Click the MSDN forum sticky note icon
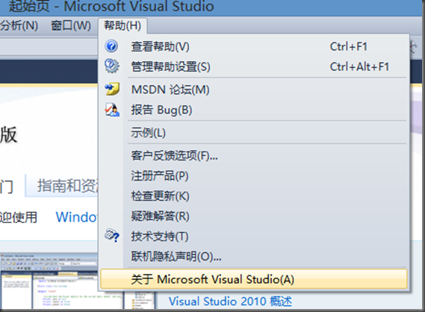 tap(112, 89)
